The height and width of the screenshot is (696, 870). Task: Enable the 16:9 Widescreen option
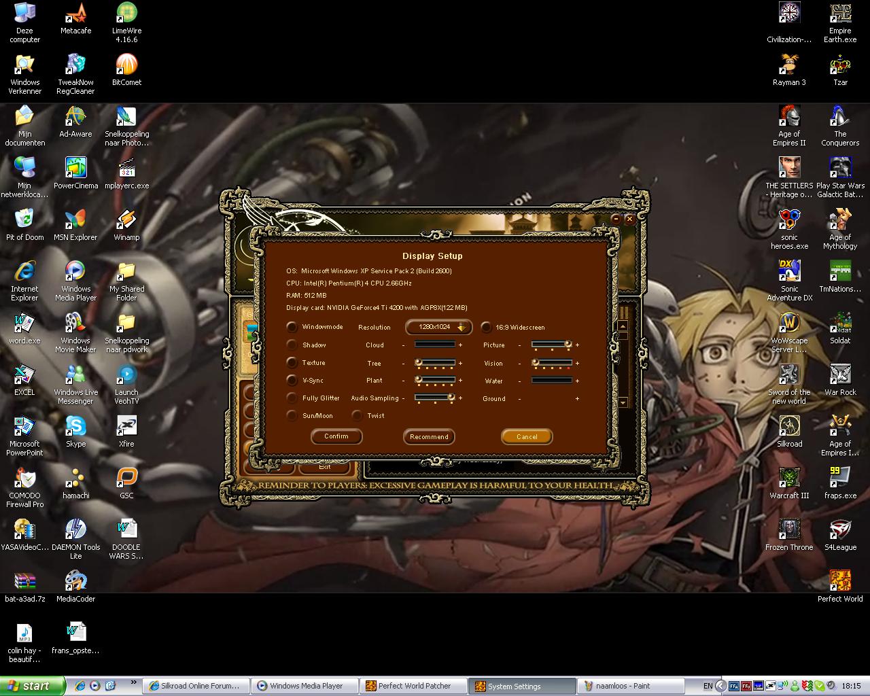point(486,327)
